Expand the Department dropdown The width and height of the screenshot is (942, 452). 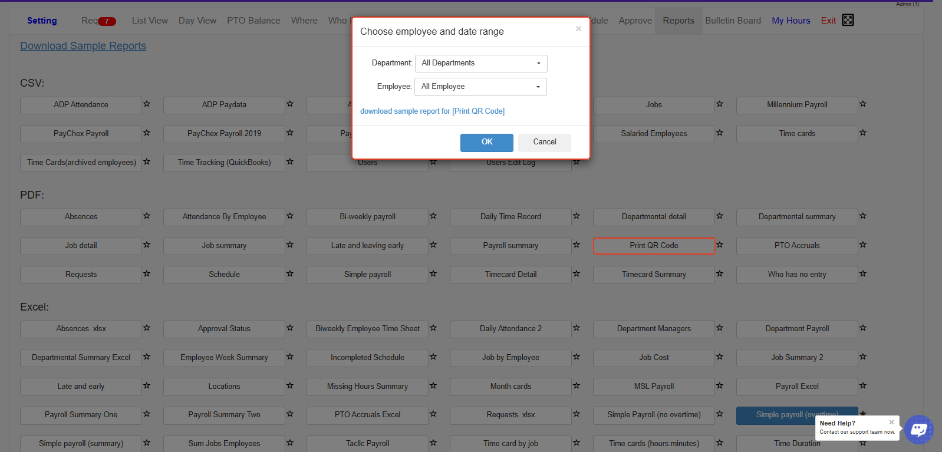click(x=481, y=64)
